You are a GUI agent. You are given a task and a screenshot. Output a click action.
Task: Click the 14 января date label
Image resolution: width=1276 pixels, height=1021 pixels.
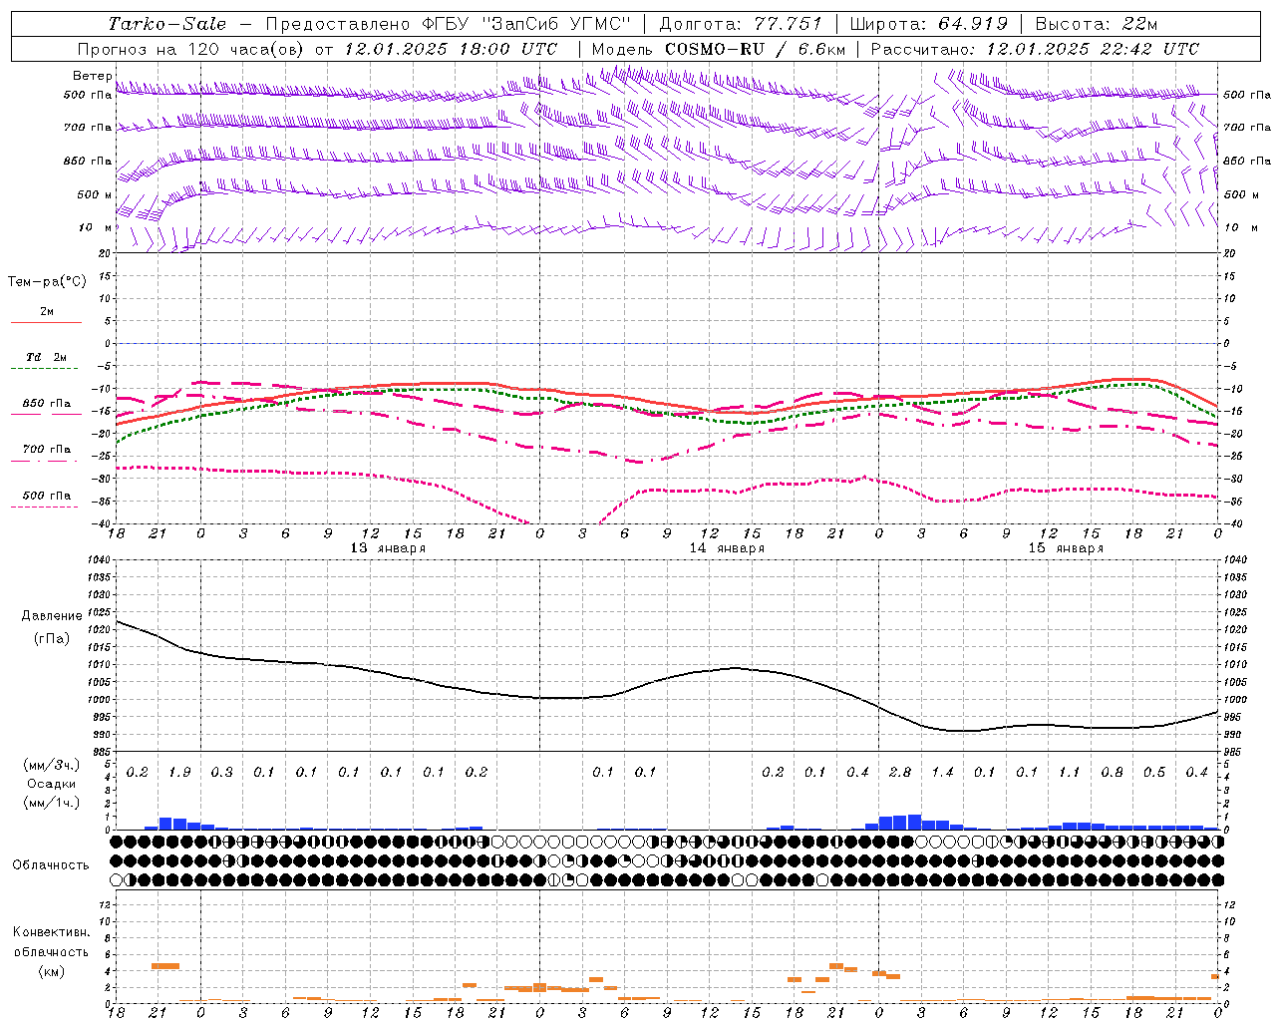tap(727, 548)
